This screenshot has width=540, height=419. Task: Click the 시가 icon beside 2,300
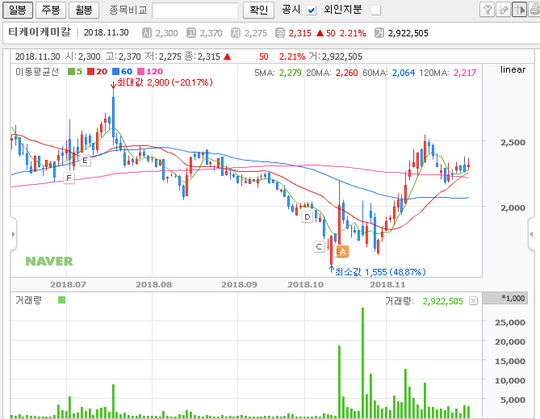(x=147, y=33)
